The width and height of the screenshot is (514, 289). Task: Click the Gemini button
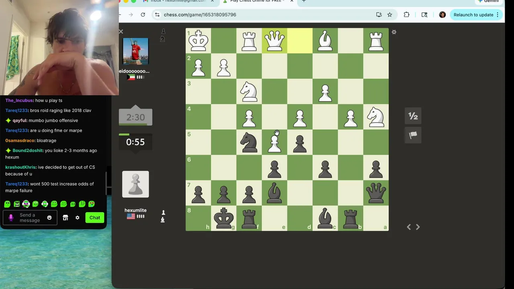point(488,1)
